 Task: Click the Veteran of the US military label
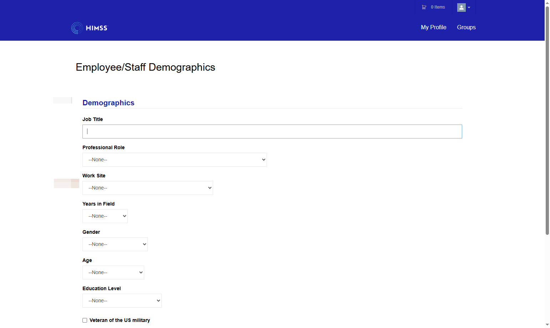tap(120, 320)
